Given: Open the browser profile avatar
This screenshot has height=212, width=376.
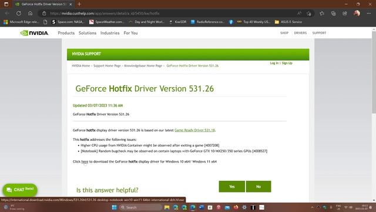Looking at the screenshot, I should 357,13.
